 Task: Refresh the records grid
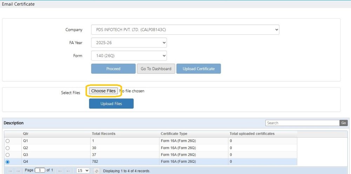97,171
